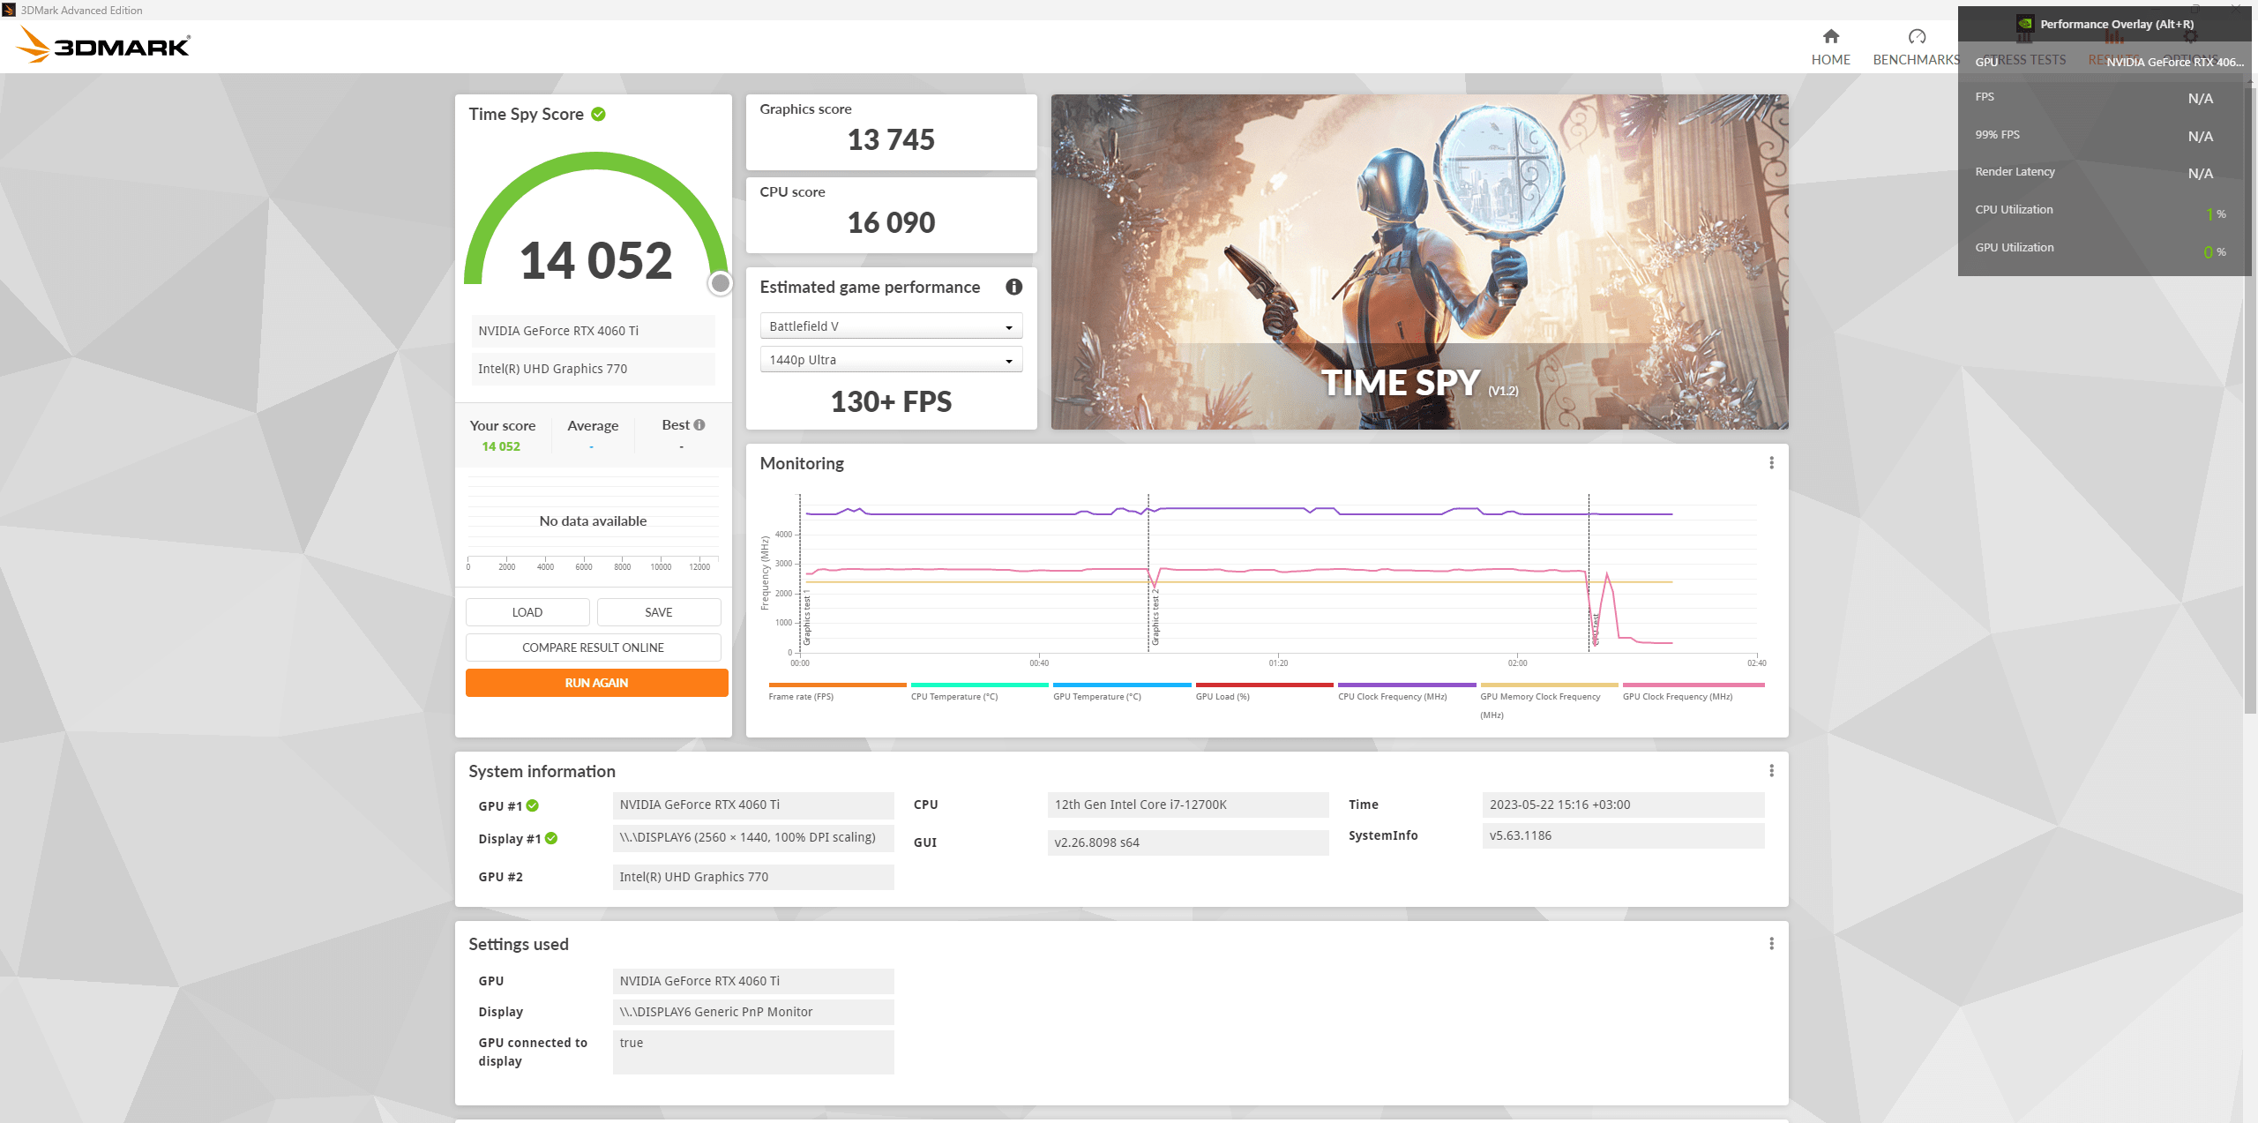2258x1123 pixels.
Task: Click the SAVE result button
Action: coord(658,612)
